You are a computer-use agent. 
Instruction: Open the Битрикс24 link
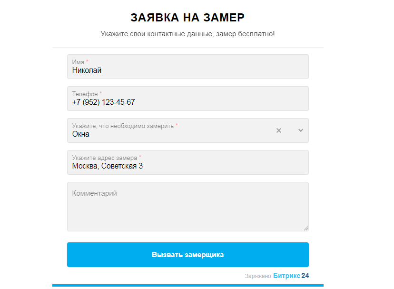(x=291, y=276)
